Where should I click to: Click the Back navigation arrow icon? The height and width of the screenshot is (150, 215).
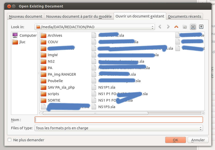tap(160, 27)
